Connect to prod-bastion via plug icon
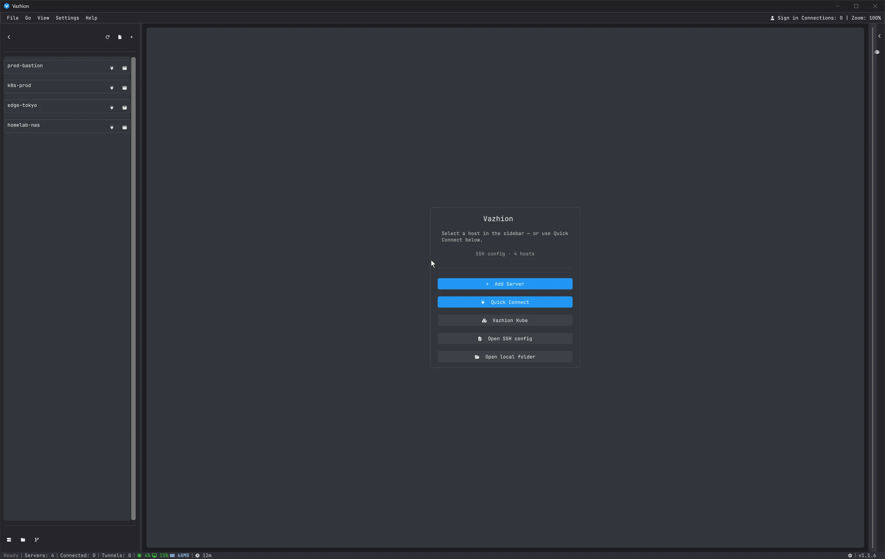This screenshot has width=885, height=559. point(112,68)
